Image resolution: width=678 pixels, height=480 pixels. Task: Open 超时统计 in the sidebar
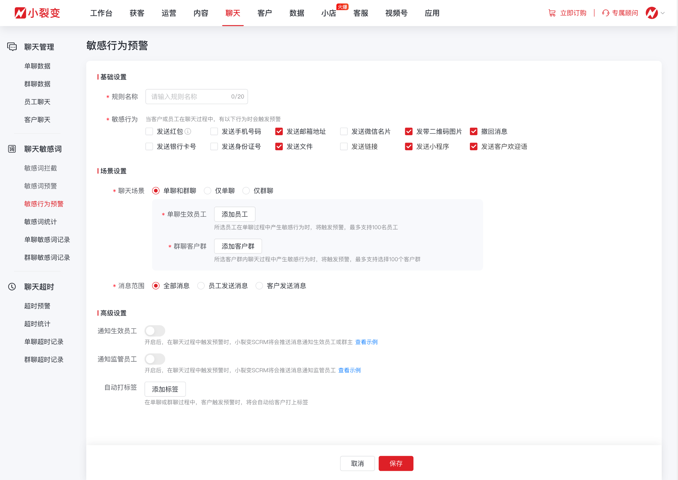[37, 324]
